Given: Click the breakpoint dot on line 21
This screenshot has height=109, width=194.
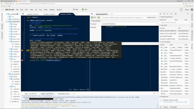Looking at the screenshot, I should (x=22, y=51).
